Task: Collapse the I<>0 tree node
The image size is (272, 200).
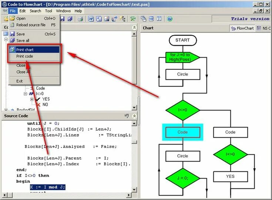Action: tap(25, 94)
